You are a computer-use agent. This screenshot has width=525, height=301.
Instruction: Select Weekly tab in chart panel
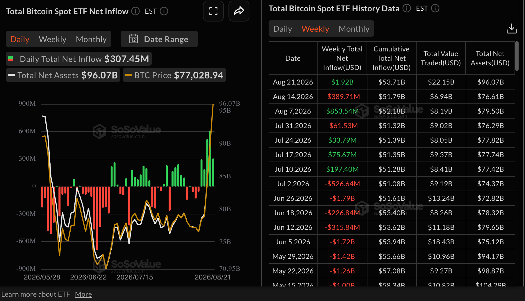tap(53, 39)
